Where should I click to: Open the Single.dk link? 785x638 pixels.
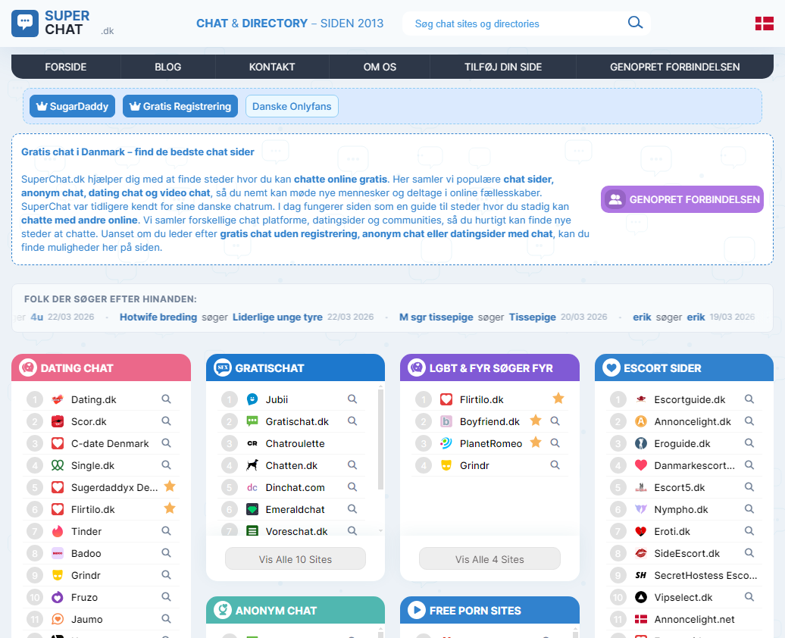click(x=92, y=465)
